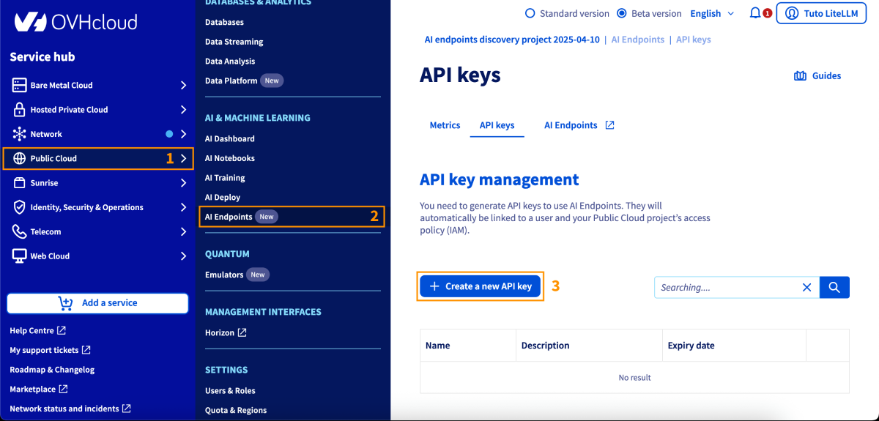Screen dimensions: 879x421
Task: Click the notification bell icon
Action: point(755,13)
